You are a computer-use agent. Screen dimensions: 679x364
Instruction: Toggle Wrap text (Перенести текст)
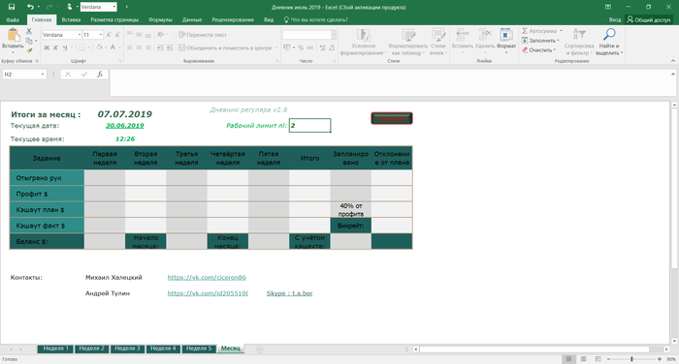click(203, 35)
